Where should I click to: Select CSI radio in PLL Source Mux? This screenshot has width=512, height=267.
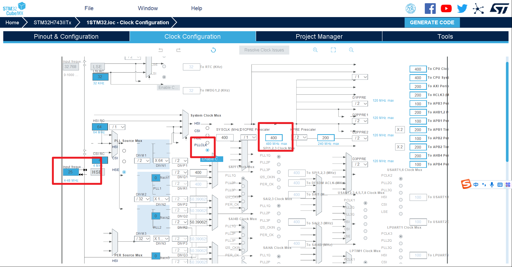124,161
